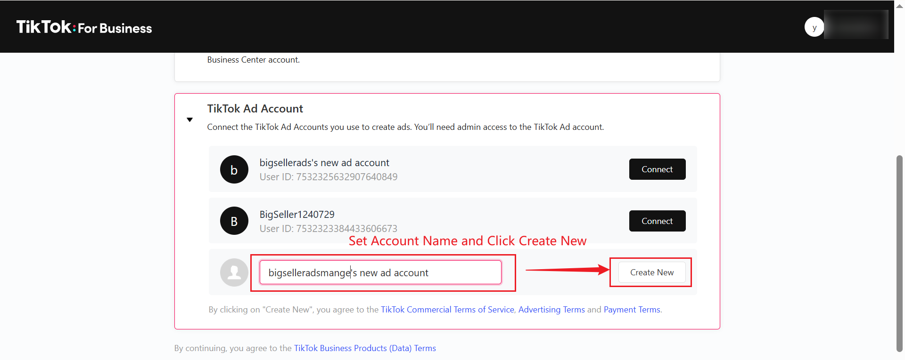Open the user profile avatar 'y'
Screen dimensions: 905x360
(814, 27)
